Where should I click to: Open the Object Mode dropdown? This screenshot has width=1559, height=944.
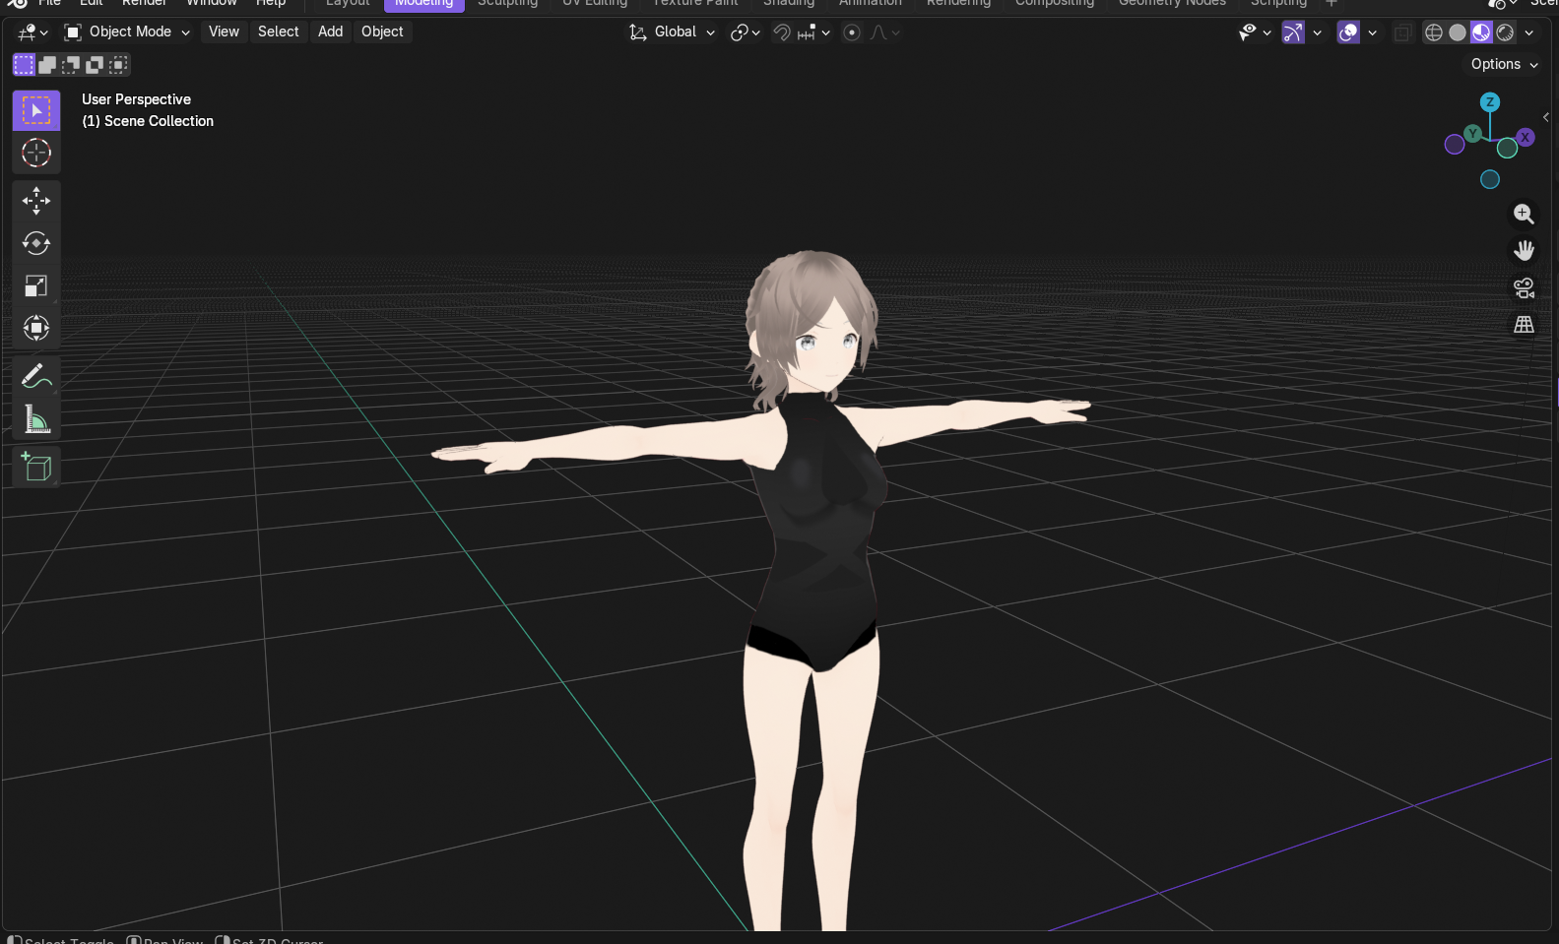(127, 32)
